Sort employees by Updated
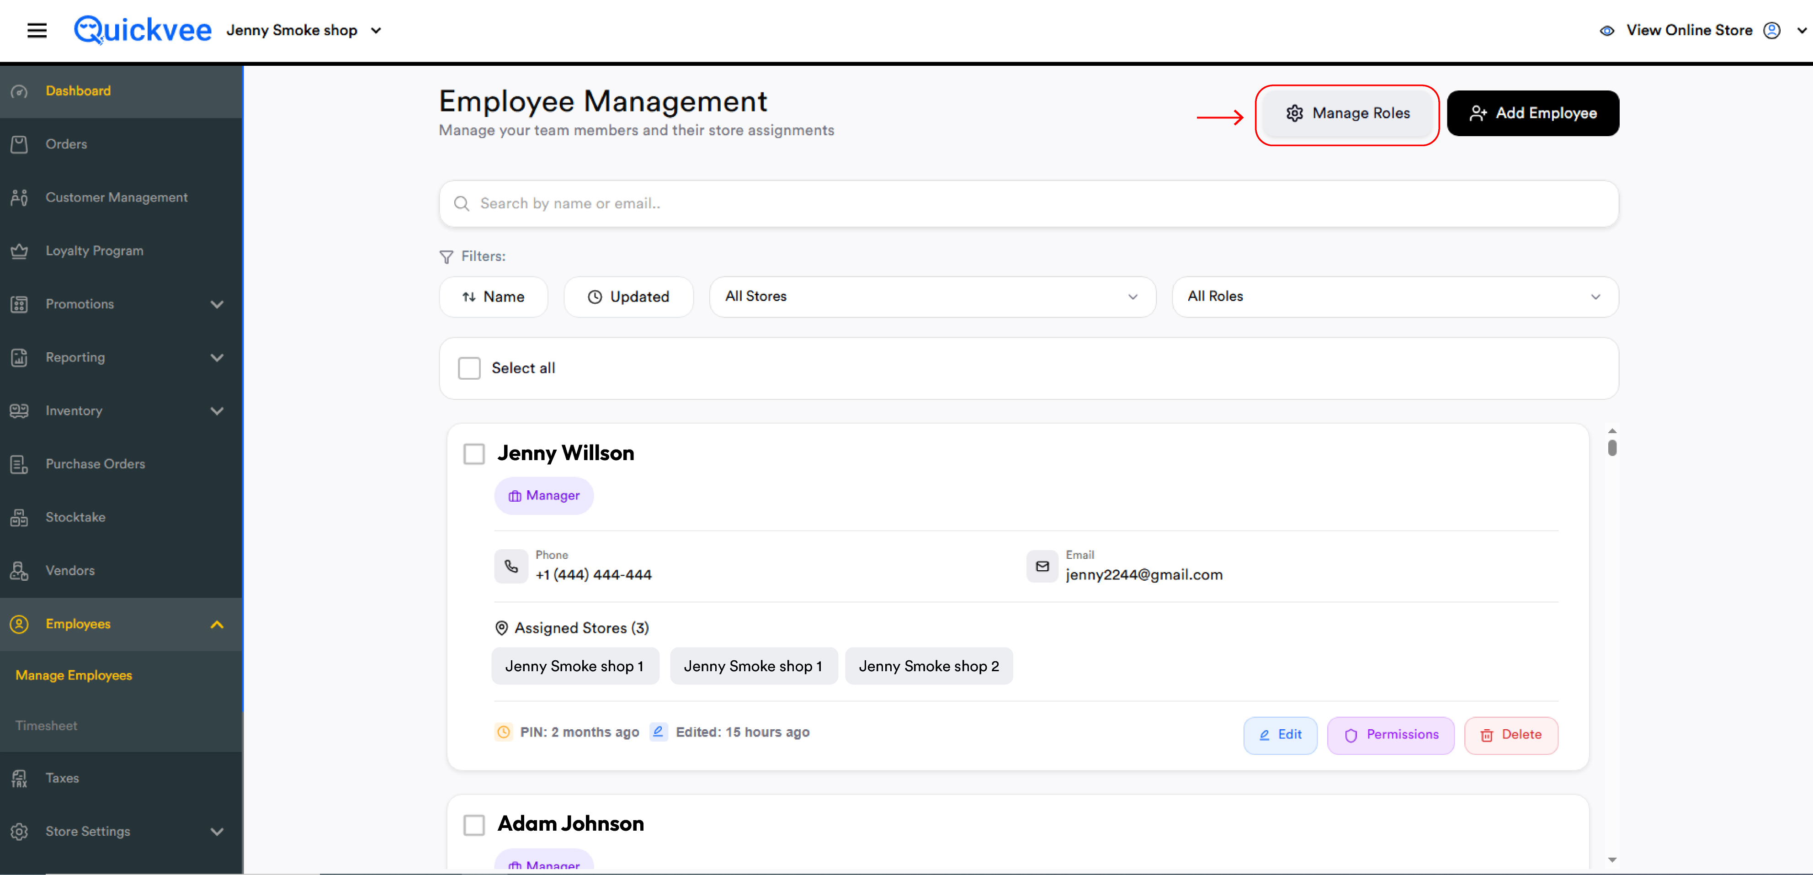This screenshot has width=1813, height=875. [x=628, y=297]
